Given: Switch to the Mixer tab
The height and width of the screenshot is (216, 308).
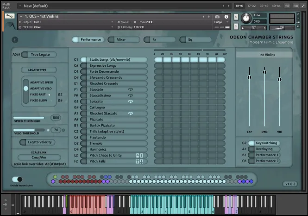Looking at the screenshot, I should (121, 40).
